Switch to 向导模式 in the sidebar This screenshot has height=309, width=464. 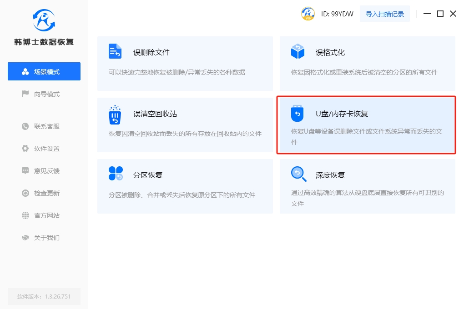[44, 94]
